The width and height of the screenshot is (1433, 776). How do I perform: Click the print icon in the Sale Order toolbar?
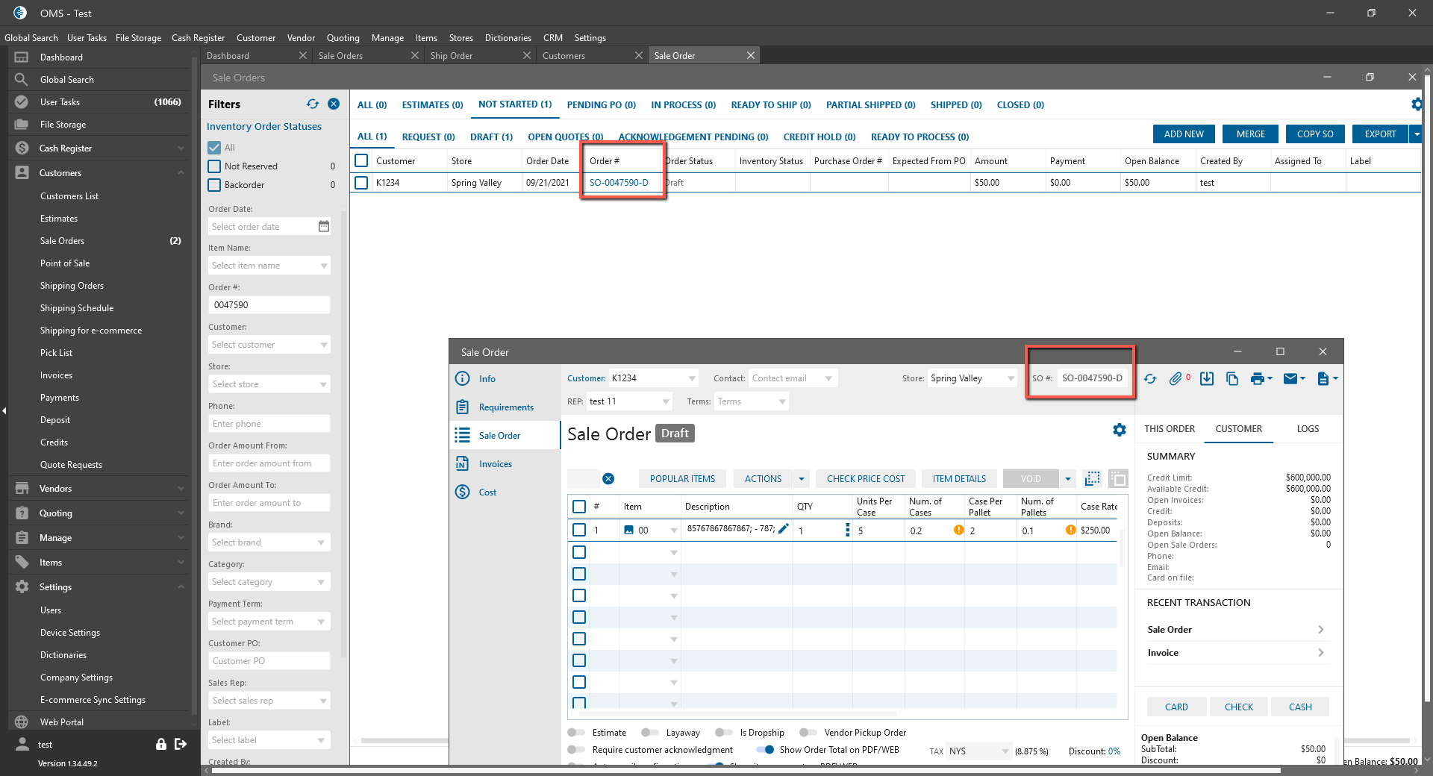[1257, 379]
